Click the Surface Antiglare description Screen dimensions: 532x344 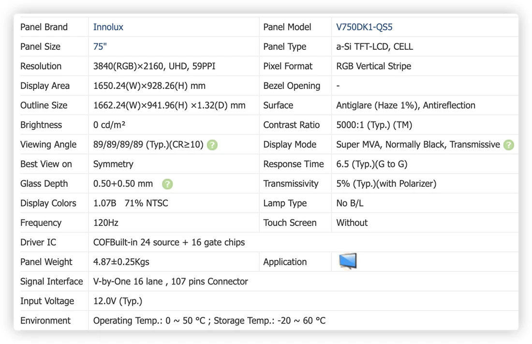(405, 105)
